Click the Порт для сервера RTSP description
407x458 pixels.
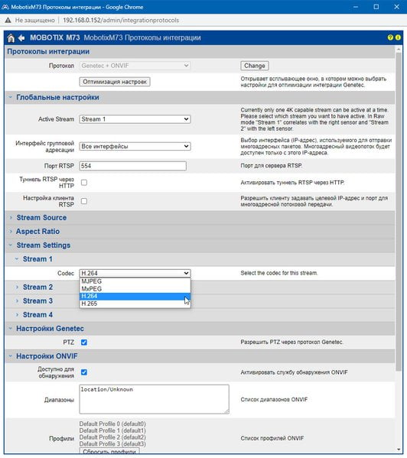(272, 166)
